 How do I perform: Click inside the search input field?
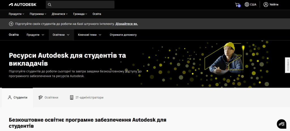(x=83, y=5)
